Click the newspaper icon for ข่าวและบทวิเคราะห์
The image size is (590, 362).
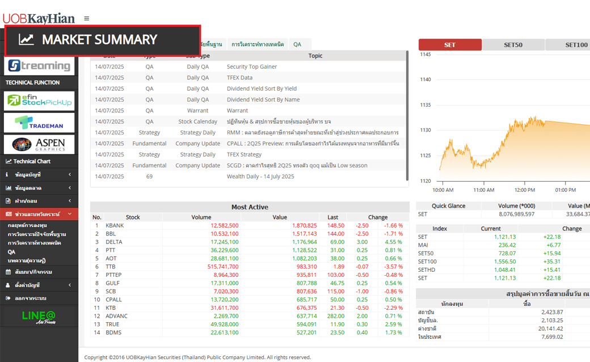pyautogui.click(x=9, y=214)
